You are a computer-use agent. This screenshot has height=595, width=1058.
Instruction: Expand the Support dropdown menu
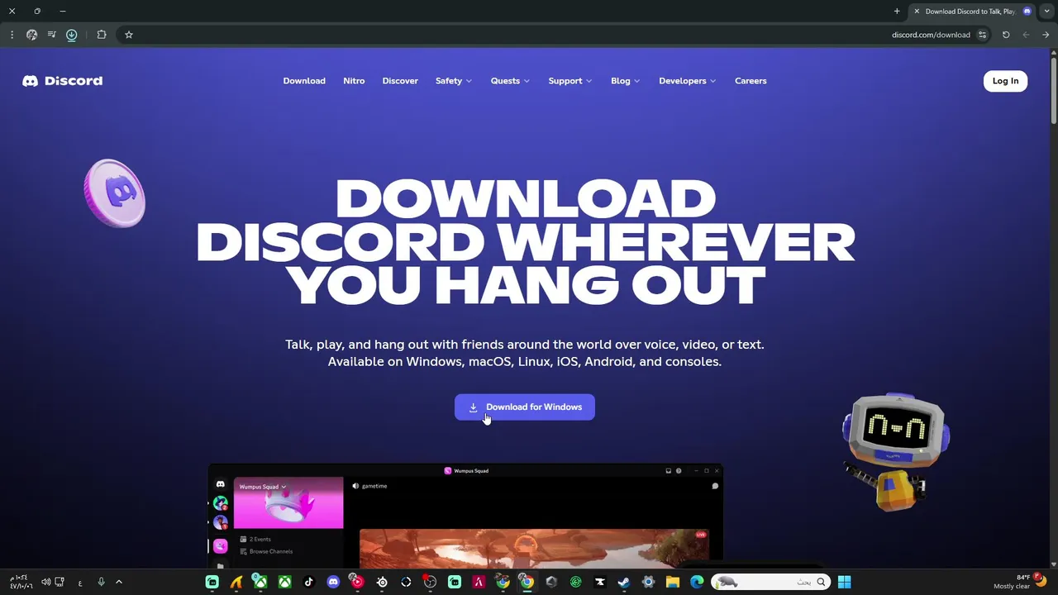click(570, 81)
